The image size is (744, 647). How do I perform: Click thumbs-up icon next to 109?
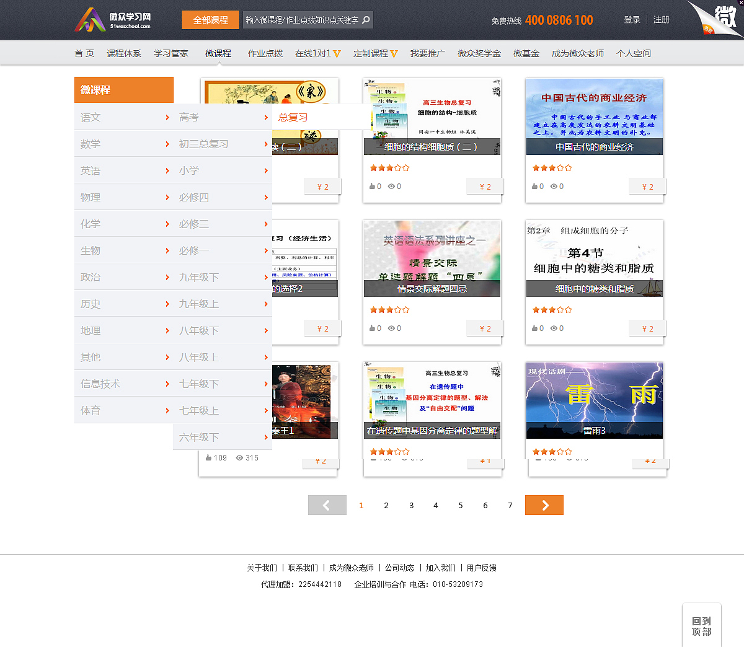[x=209, y=457]
